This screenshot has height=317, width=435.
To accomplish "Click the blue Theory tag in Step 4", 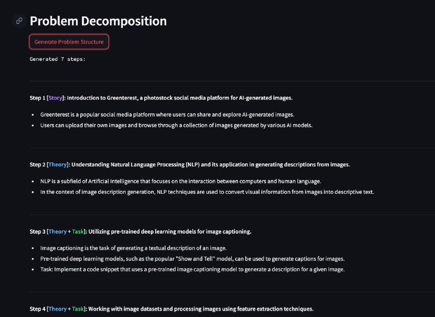I will [58, 309].
